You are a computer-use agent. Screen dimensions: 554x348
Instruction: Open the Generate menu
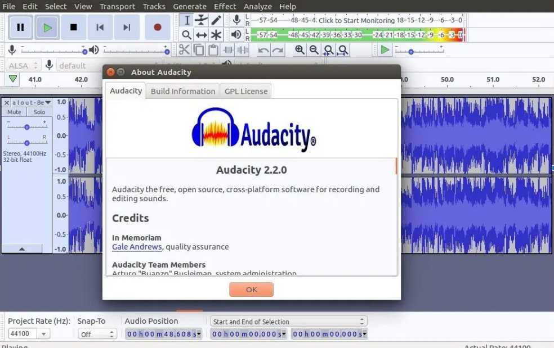pyautogui.click(x=190, y=6)
